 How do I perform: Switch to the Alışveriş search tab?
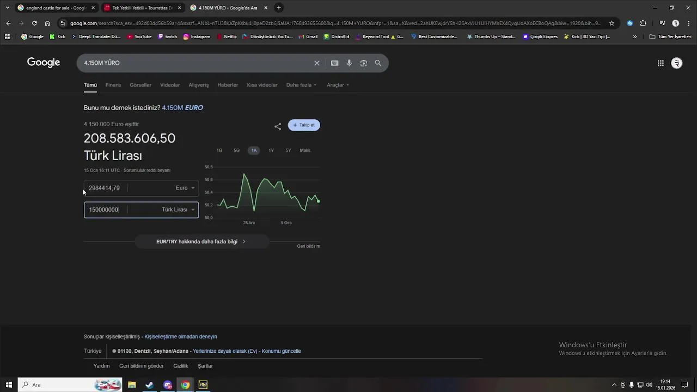[x=199, y=85]
